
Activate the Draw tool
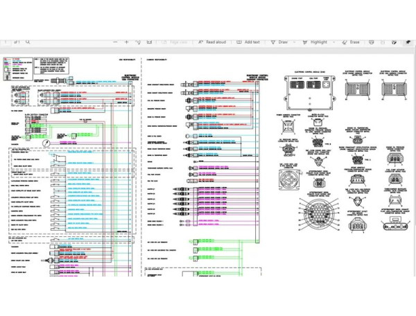(279, 42)
